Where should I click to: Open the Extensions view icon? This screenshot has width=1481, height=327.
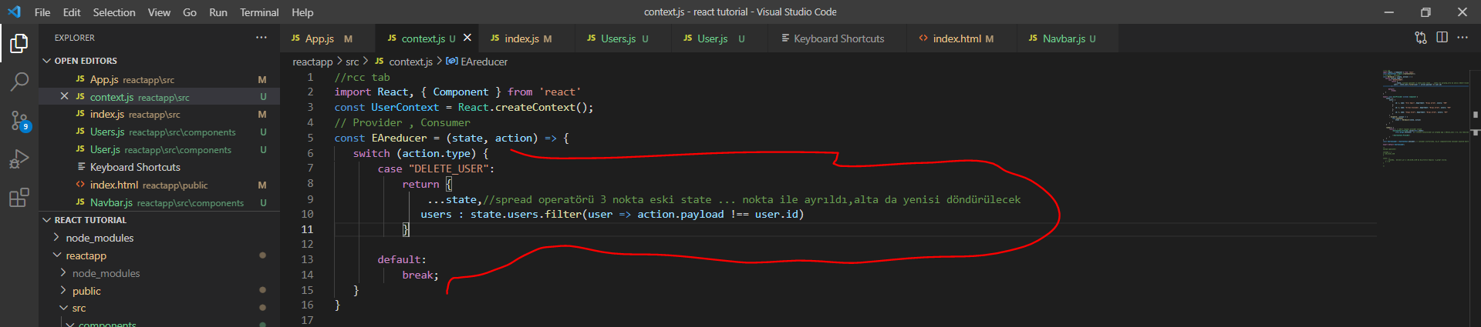19,198
